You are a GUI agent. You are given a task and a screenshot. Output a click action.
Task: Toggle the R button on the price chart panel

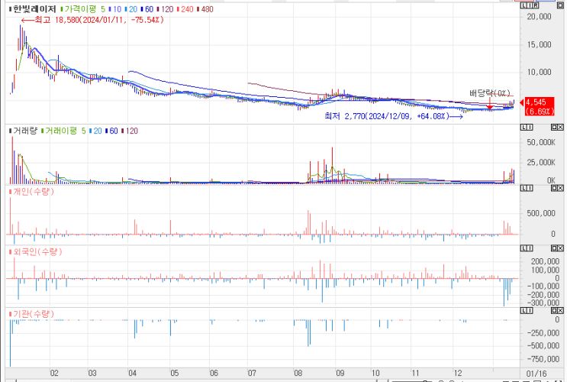[536, 6]
